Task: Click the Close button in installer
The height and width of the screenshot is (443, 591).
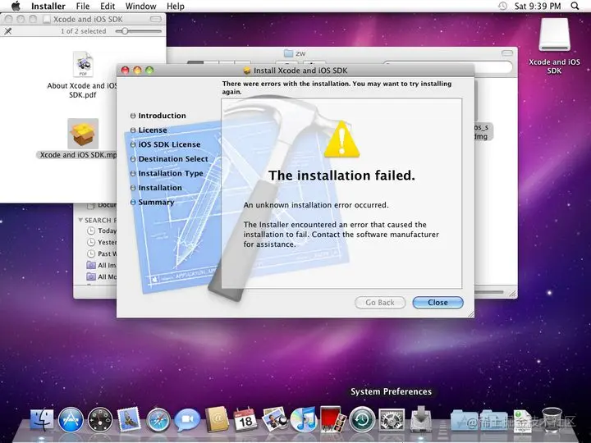Action: point(438,303)
